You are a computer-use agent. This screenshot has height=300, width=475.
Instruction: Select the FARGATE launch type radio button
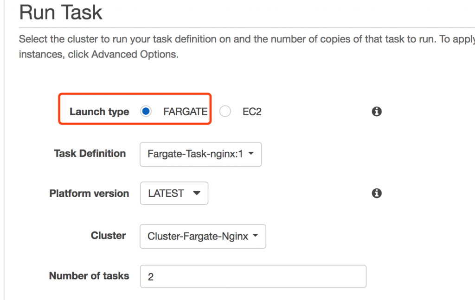pyautogui.click(x=146, y=112)
